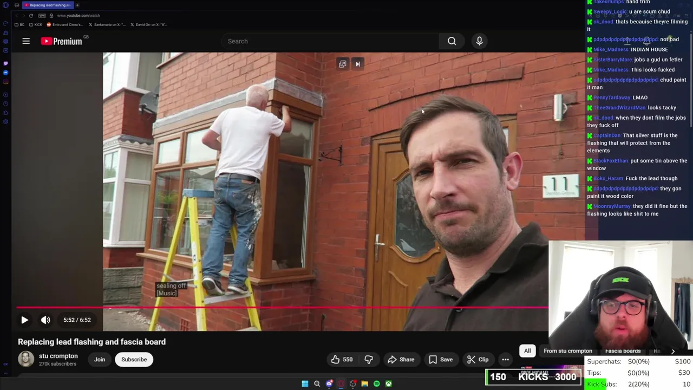Click the Kick Subs goal bar
Viewport: 693px width, 390px height.
(638, 384)
